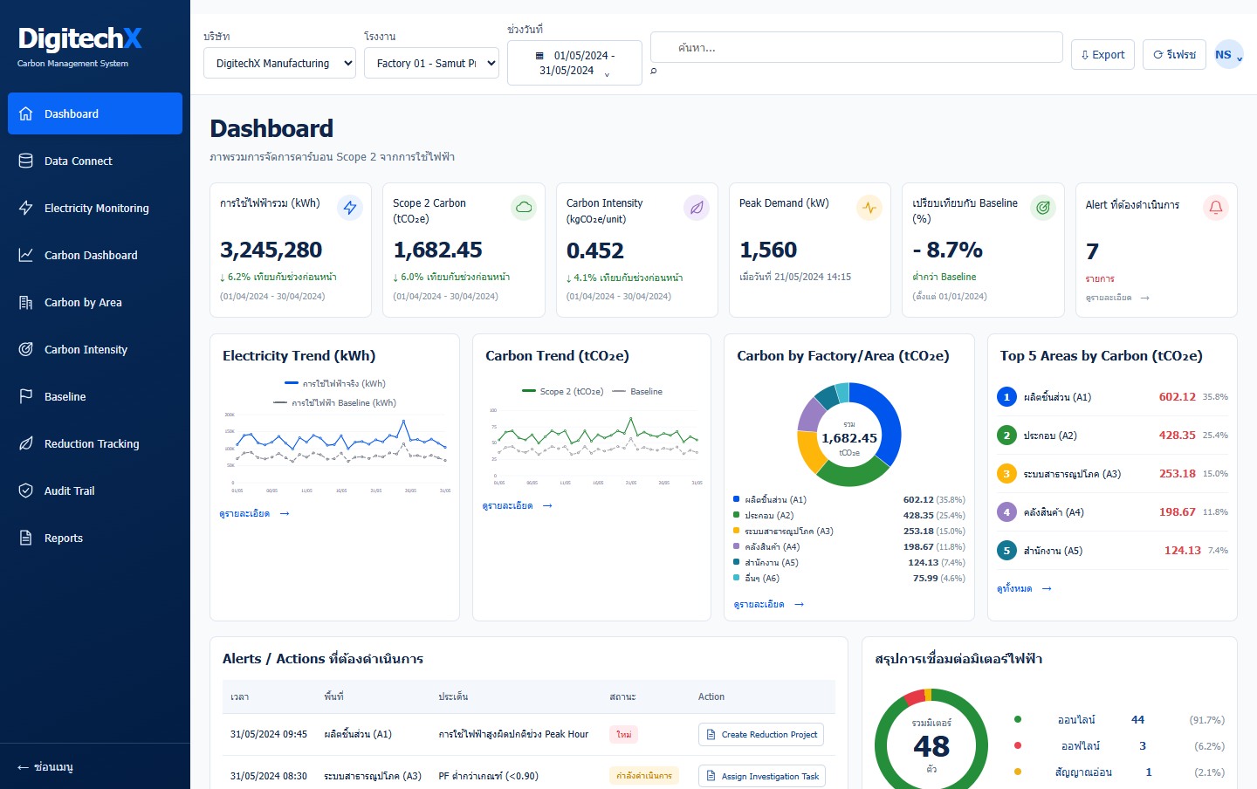Open the Factory 01 - Samut plant dropdown
The width and height of the screenshot is (1257, 789).
[431, 63]
